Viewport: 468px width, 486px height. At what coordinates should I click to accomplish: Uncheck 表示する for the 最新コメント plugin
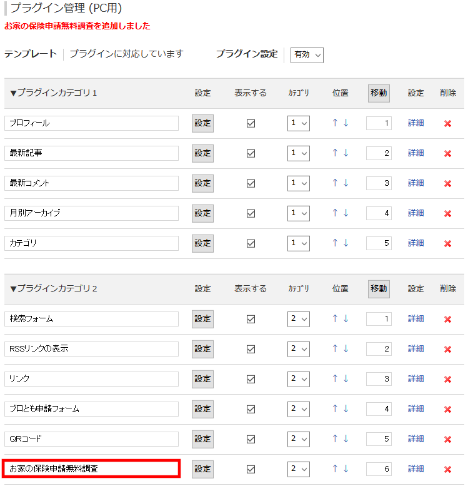click(x=251, y=183)
